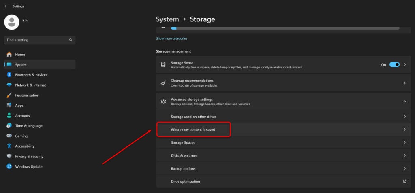Viewport: 415px width, 193px height.
Task: Open Storage used on other drives chevron
Action: (x=405, y=117)
